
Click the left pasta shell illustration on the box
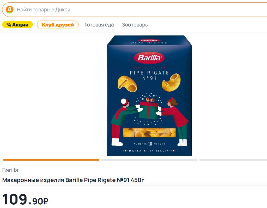(x=127, y=83)
